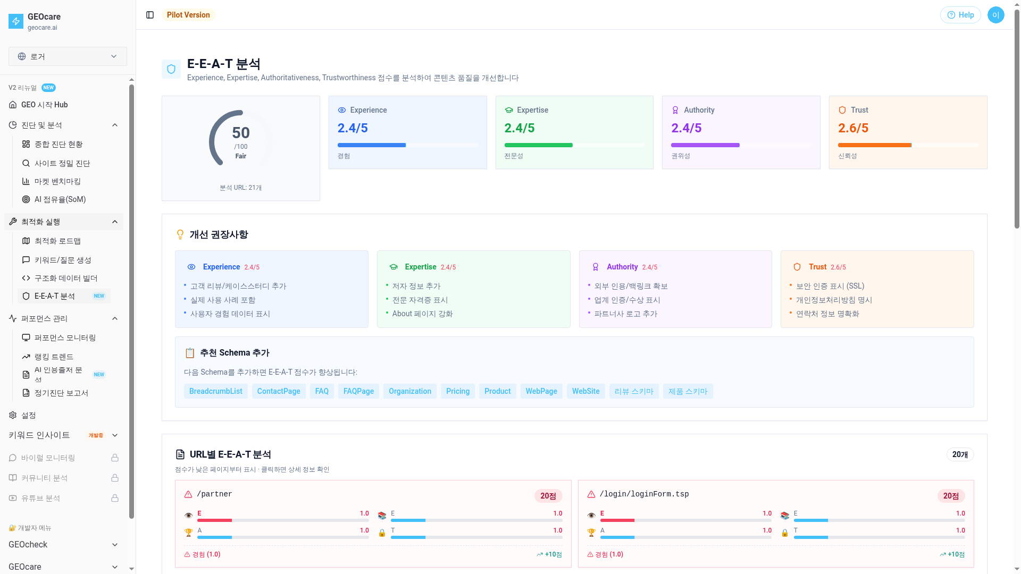Expand the GEOcheck developer menu
This screenshot has width=1021, height=574.
[115, 545]
